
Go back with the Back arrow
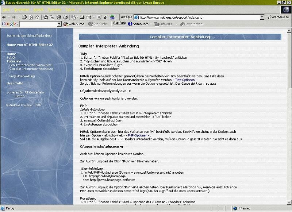pos(4,17)
